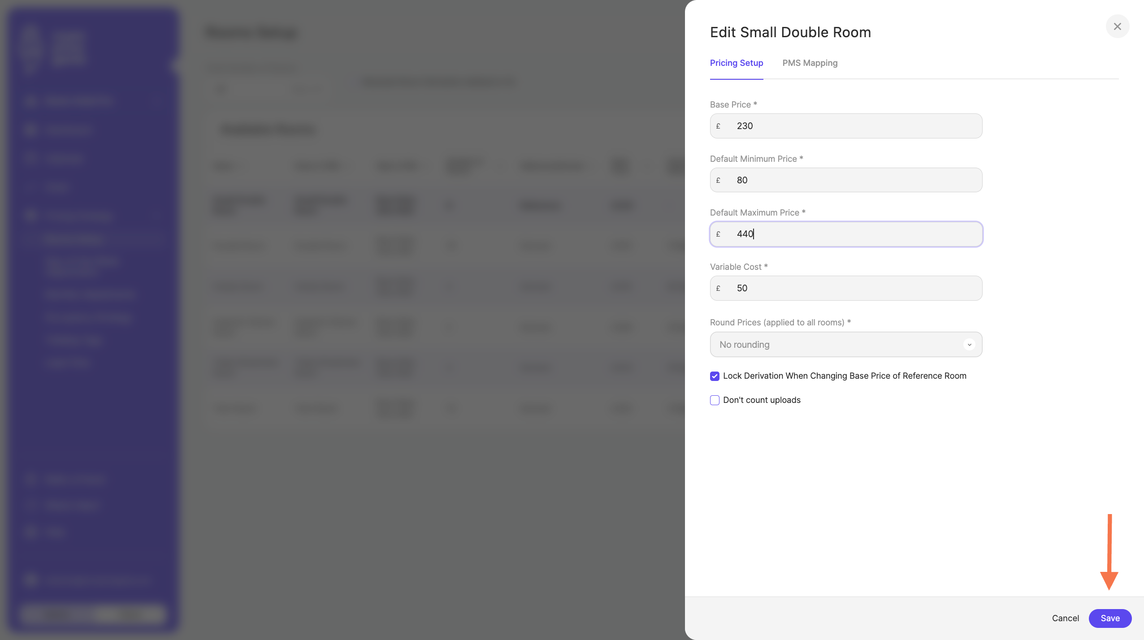Click the Base Price input field
This screenshot has width=1144, height=640.
tap(846, 126)
